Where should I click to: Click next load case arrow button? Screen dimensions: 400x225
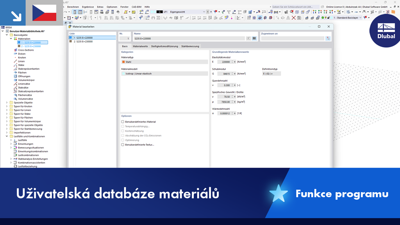tap(211, 12)
